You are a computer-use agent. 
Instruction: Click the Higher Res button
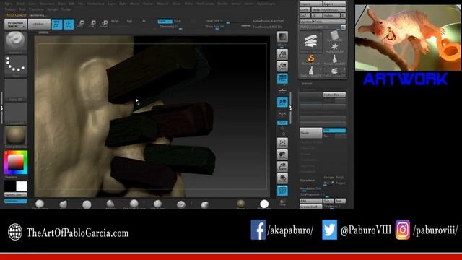[x=334, y=95]
